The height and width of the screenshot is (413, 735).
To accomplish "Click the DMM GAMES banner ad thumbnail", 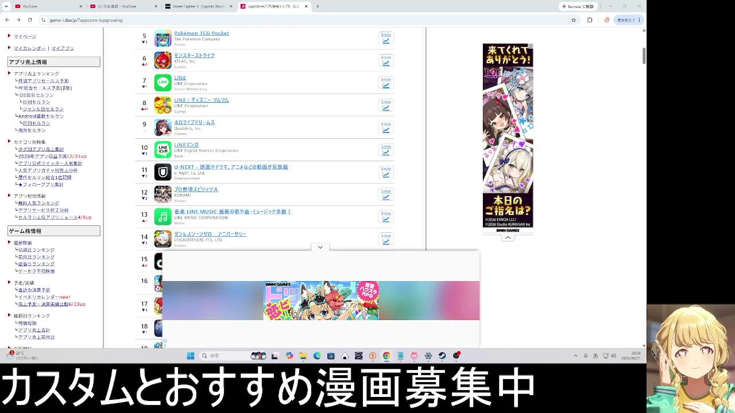I will 321,301.
